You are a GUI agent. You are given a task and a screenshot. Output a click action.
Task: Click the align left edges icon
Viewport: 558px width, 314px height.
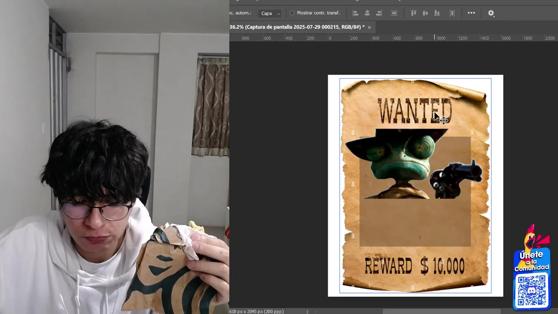pyautogui.click(x=355, y=13)
